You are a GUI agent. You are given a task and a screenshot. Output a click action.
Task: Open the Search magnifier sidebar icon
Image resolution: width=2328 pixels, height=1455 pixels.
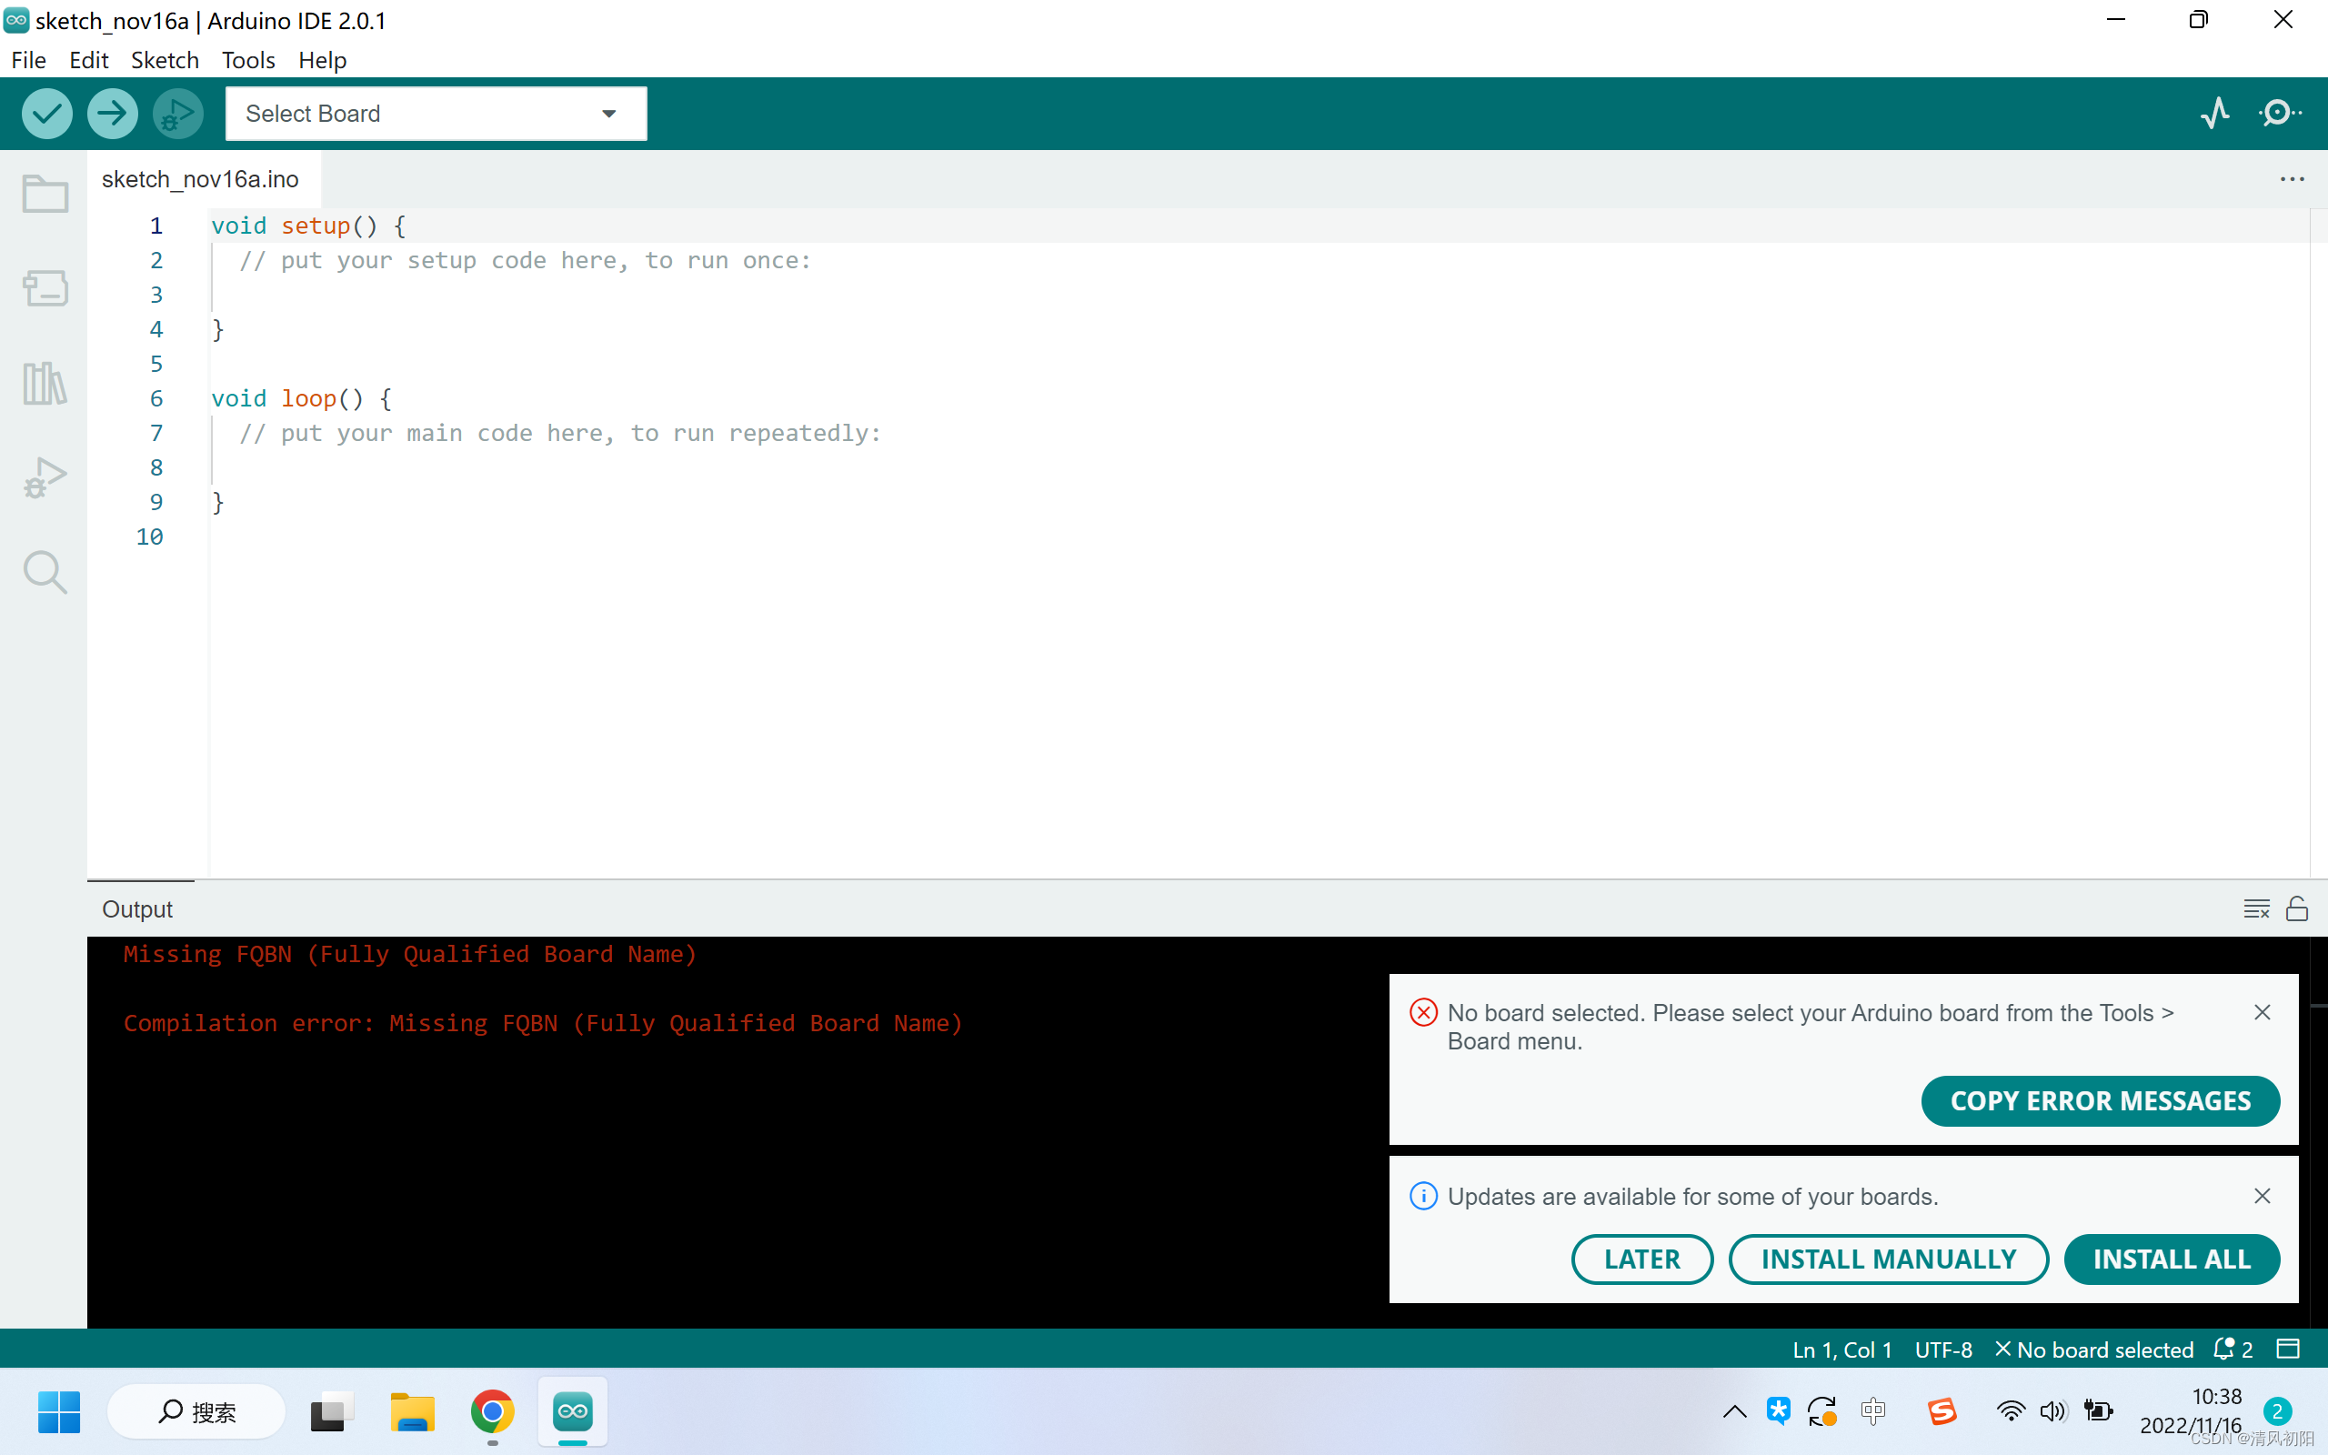coord(45,573)
